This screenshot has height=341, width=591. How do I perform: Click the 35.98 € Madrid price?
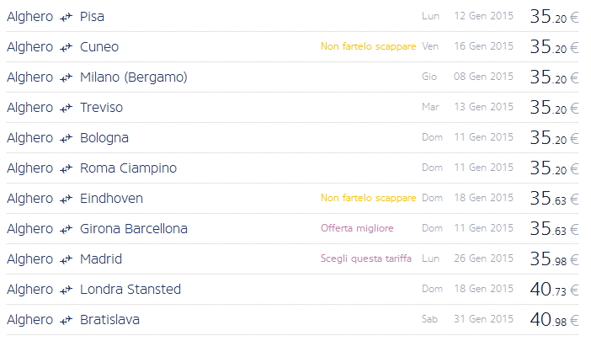[554, 259]
